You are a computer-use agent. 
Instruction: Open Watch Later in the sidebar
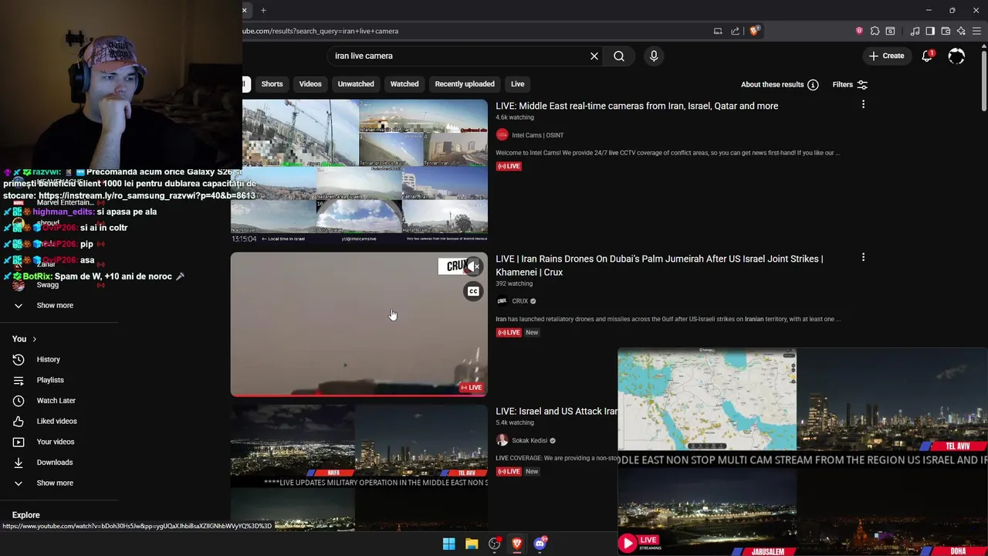56,400
